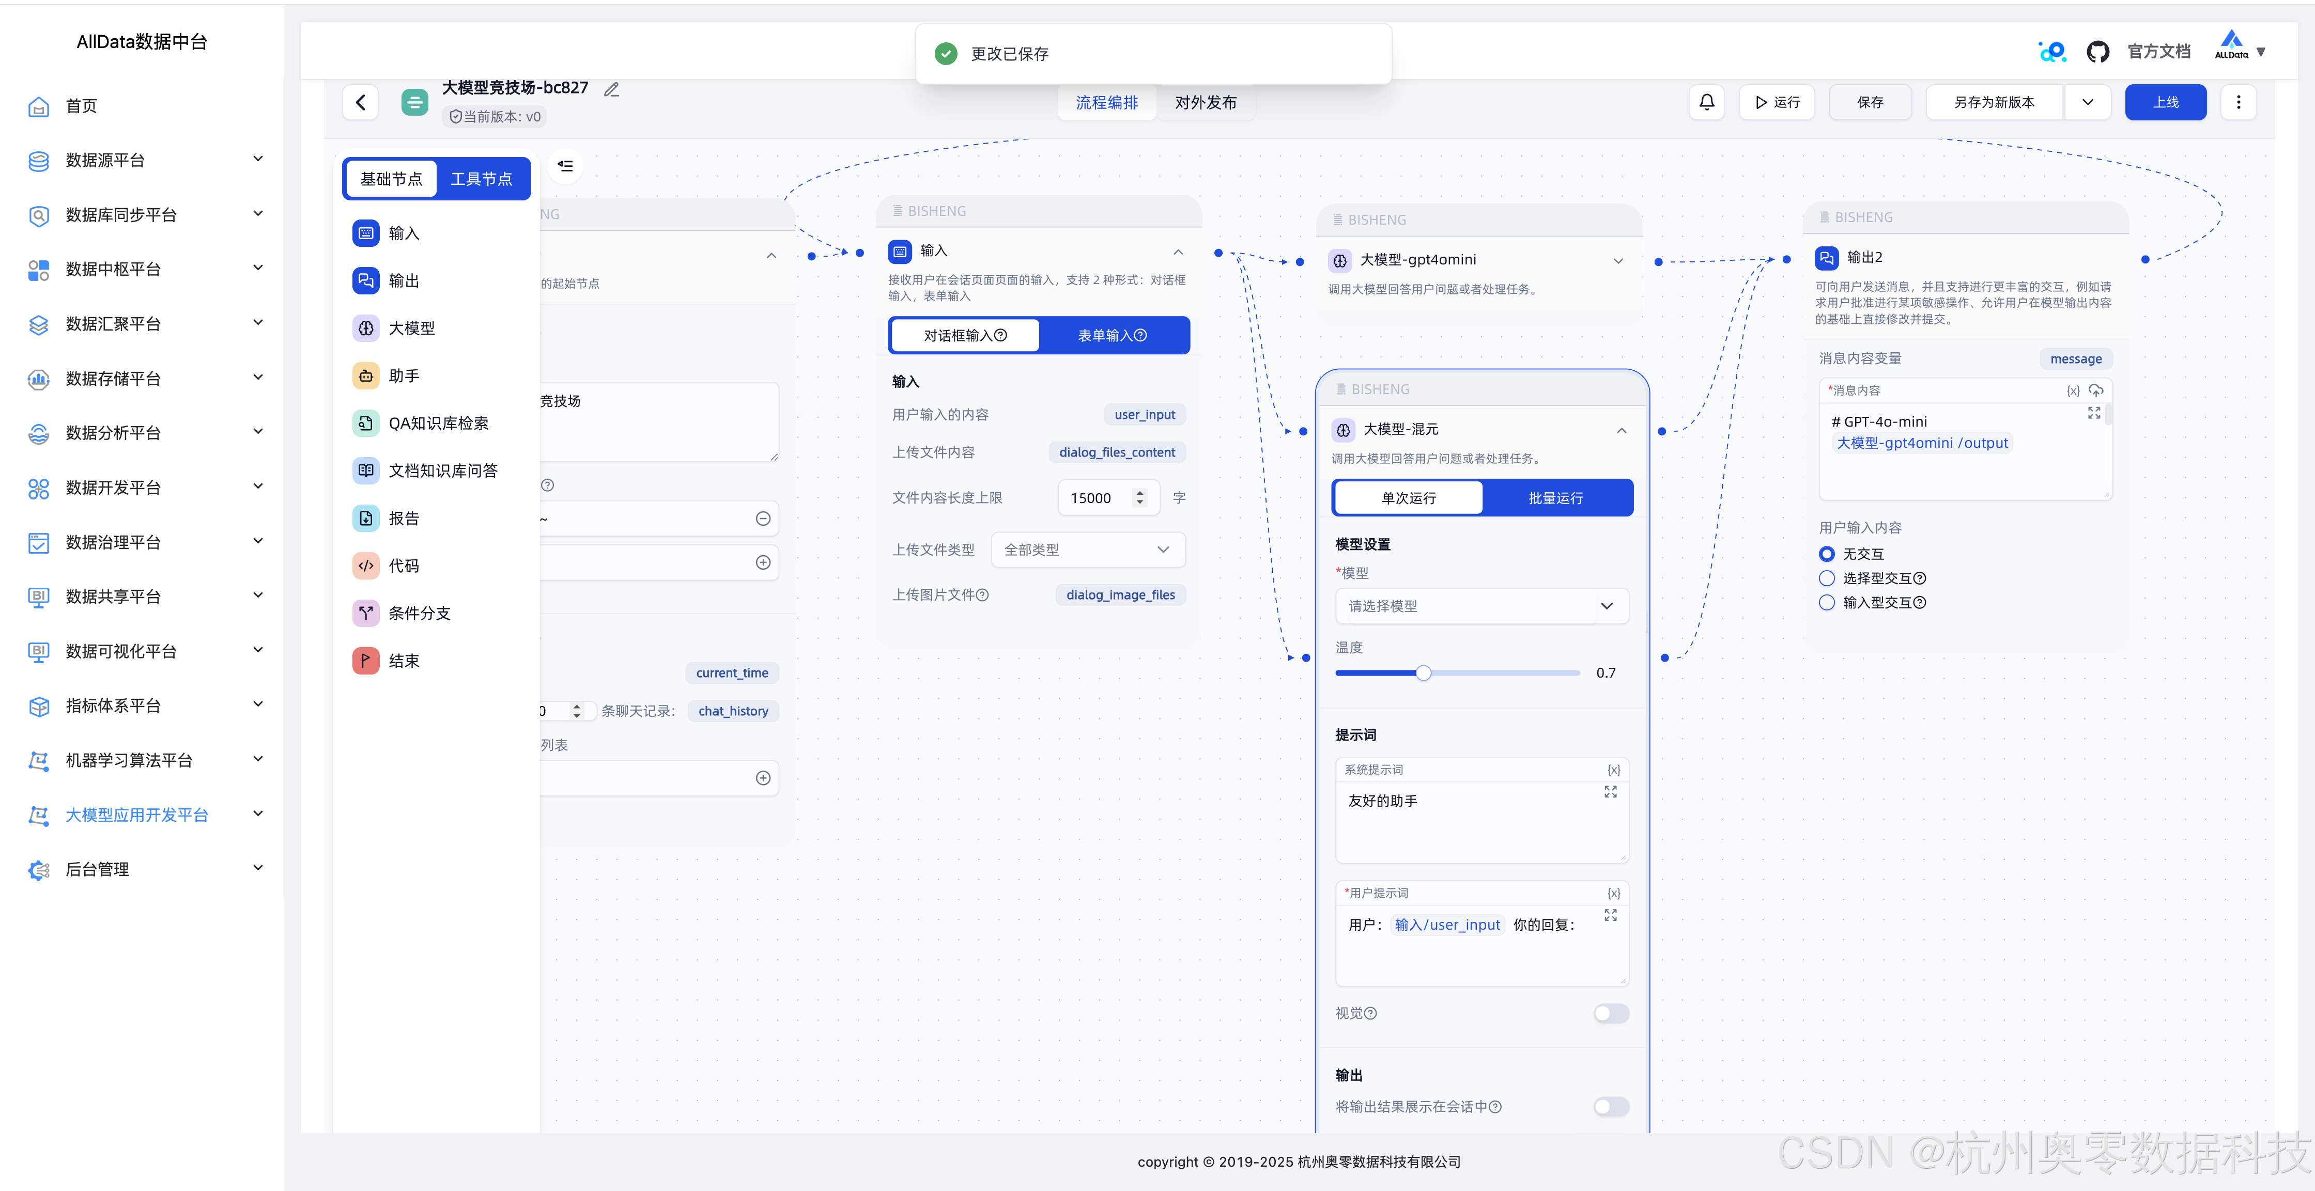
Task: Click the notification bell icon
Action: pyautogui.click(x=1706, y=102)
